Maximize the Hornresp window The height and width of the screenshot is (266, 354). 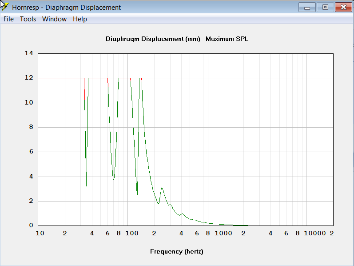click(325, 7)
